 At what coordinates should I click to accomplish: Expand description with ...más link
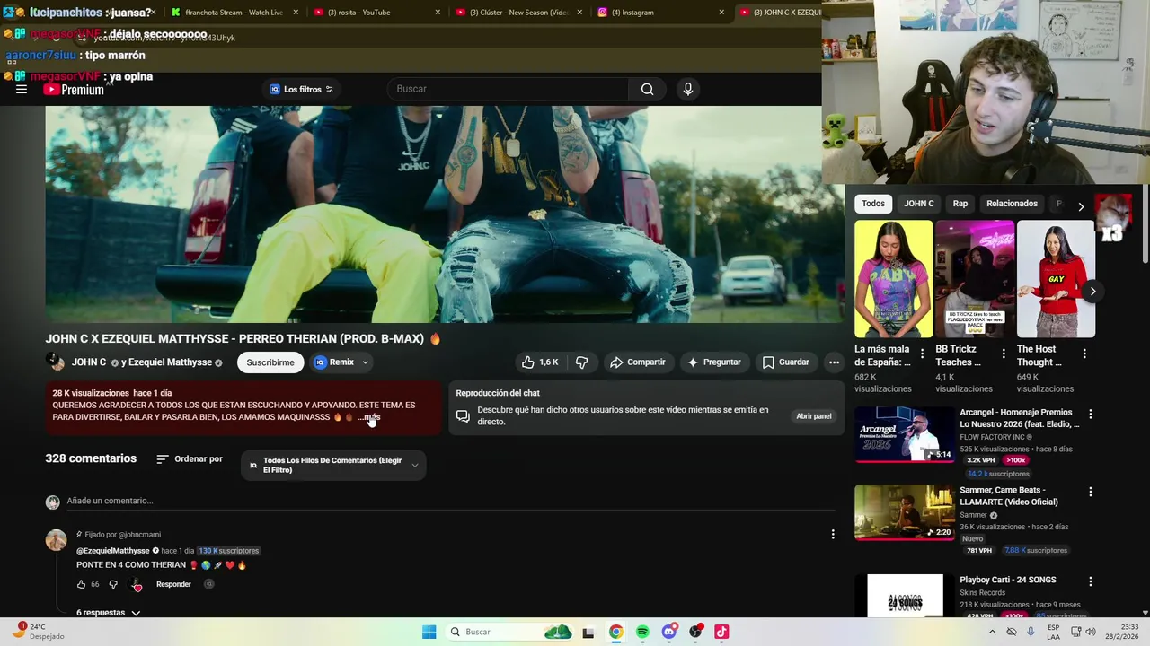click(x=369, y=417)
